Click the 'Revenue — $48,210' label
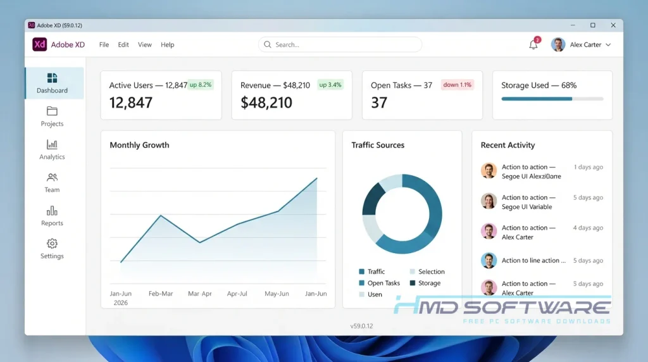This screenshot has width=648, height=362. coord(275,85)
